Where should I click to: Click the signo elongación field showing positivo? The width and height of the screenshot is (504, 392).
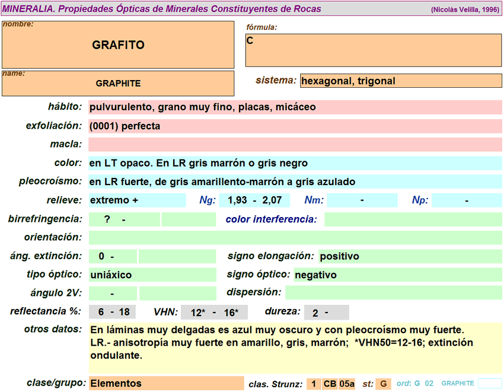(x=410, y=256)
